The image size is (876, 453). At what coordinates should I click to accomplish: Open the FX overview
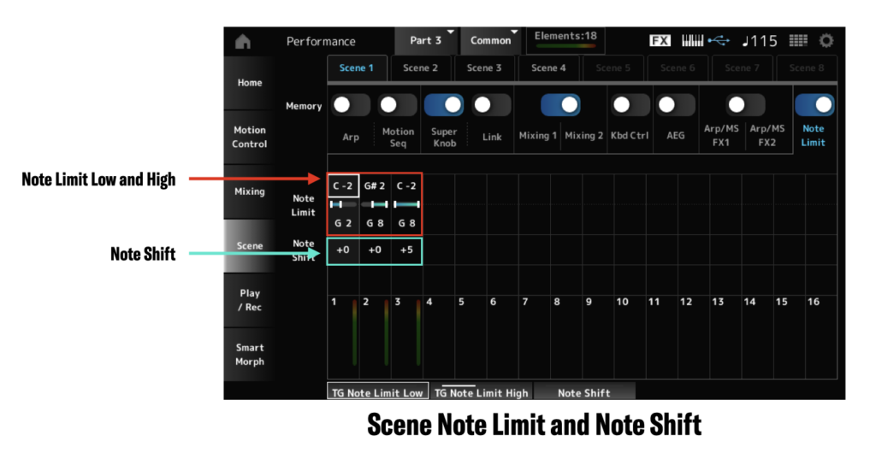click(660, 41)
